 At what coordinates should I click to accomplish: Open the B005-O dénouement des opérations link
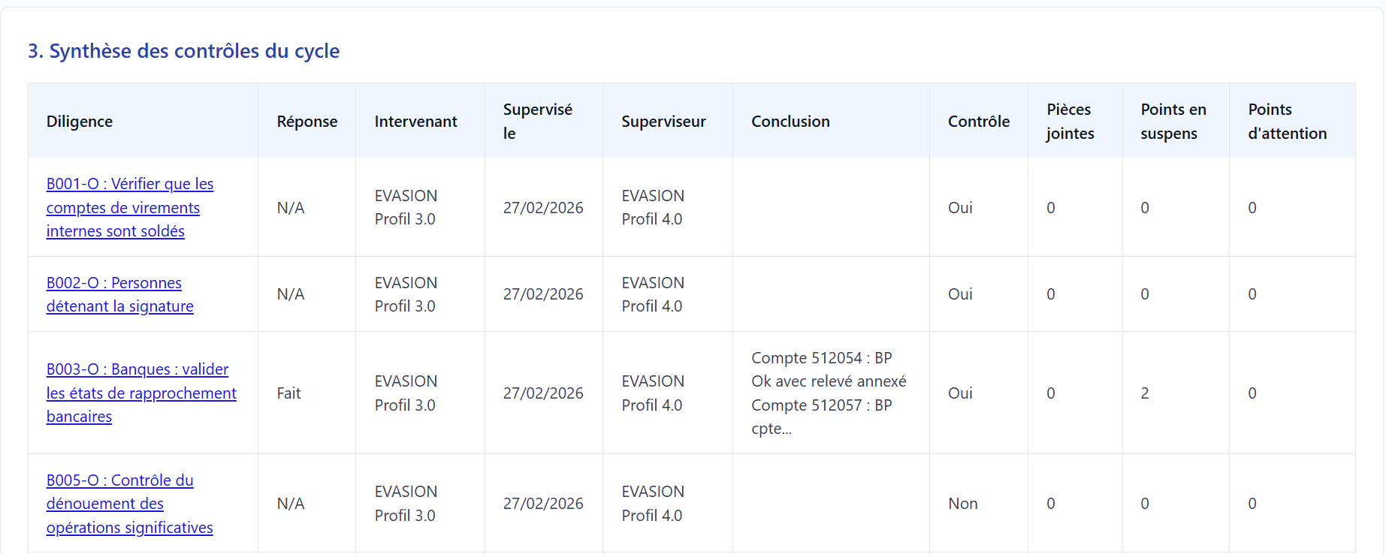(130, 504)
